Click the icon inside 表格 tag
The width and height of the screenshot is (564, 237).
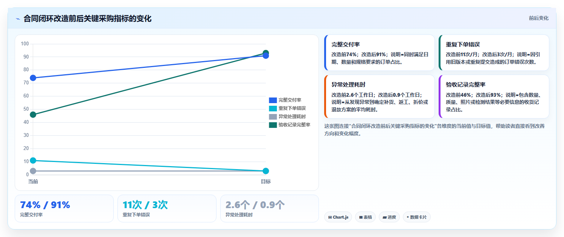tap(361, 217)
